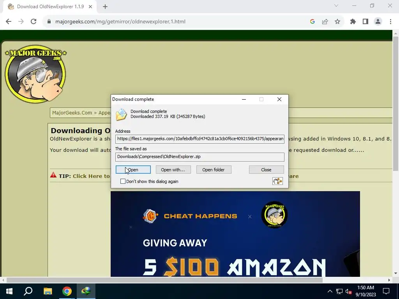Viewport: 399px width, 299px height.
Task: Click the scroll down arrow
Action: tap(395, 274)
